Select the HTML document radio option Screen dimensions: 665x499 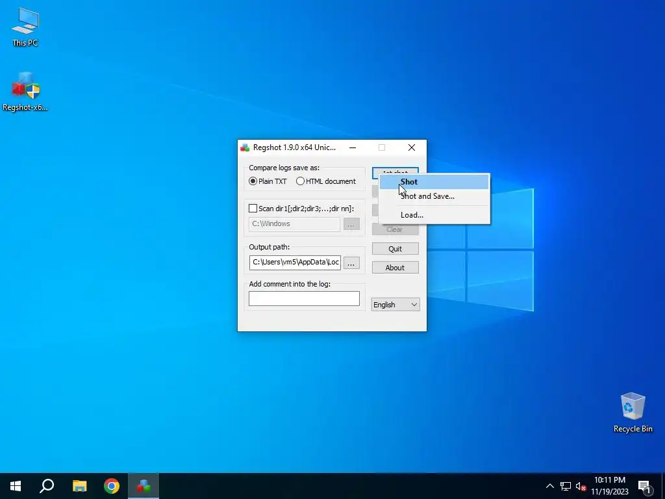coord(326,181)
